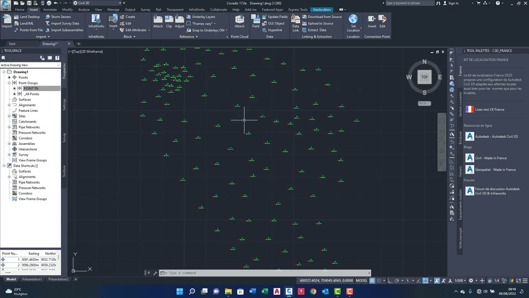The height and width of the screenshot is (298, 529).
Task: Click the Hyperlink tool
Action: coord(272,30)
